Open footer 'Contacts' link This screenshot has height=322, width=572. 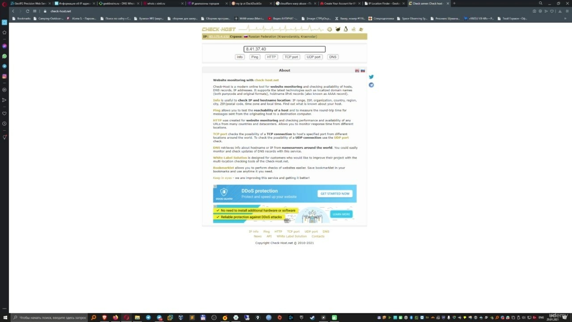tap(318, 236)
